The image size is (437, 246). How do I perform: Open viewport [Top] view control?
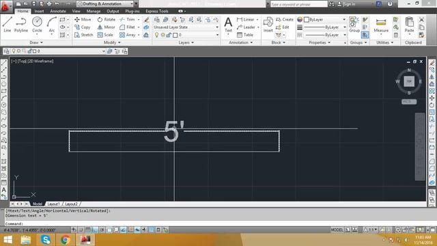[x=22, y=61]
